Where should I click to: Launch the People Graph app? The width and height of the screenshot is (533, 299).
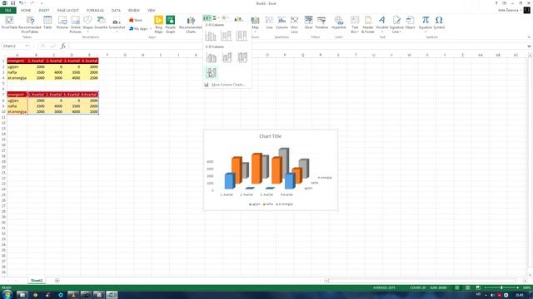click(170, 24)
